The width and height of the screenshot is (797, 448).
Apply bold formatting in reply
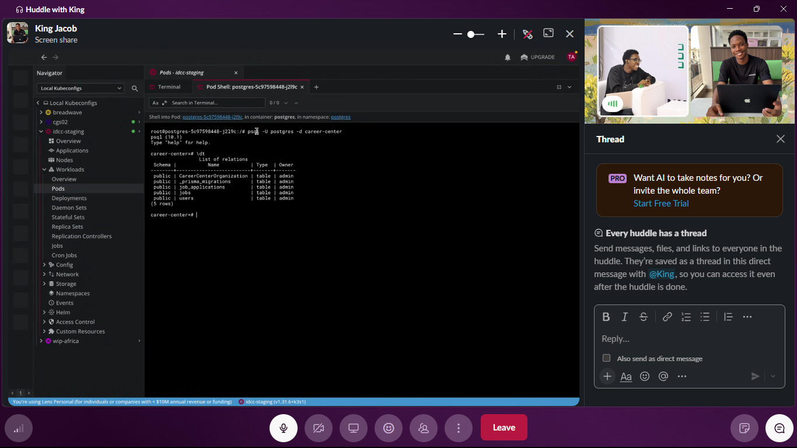click(606, 317)
